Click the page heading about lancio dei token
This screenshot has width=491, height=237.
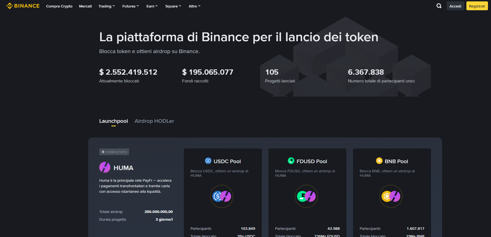pyautogui.click(x=239, y=37)
